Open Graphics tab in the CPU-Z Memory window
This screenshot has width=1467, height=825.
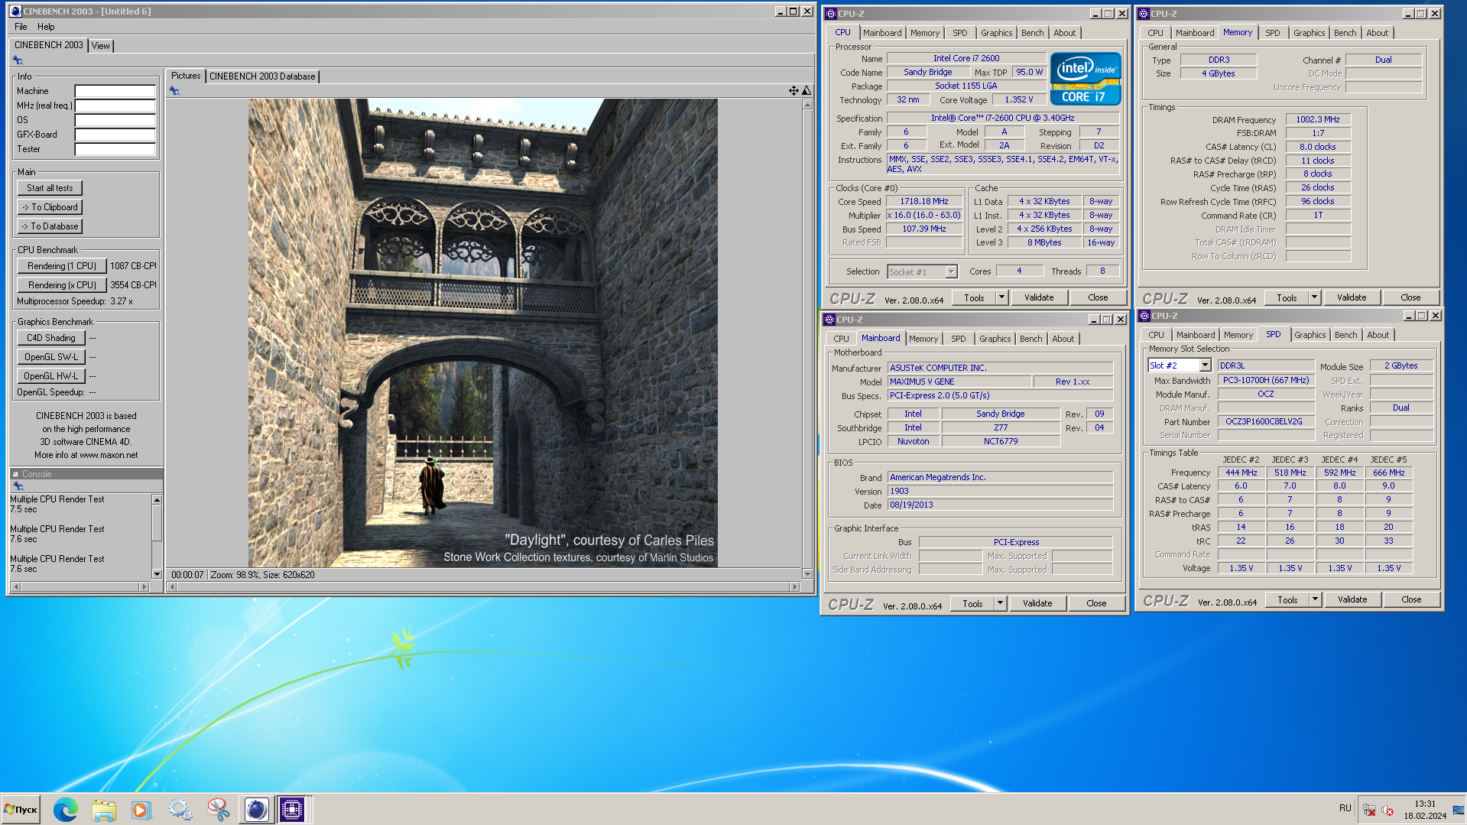pos(1309,33)
